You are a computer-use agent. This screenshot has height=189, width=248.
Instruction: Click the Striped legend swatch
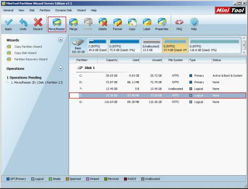tap(87, 179)
